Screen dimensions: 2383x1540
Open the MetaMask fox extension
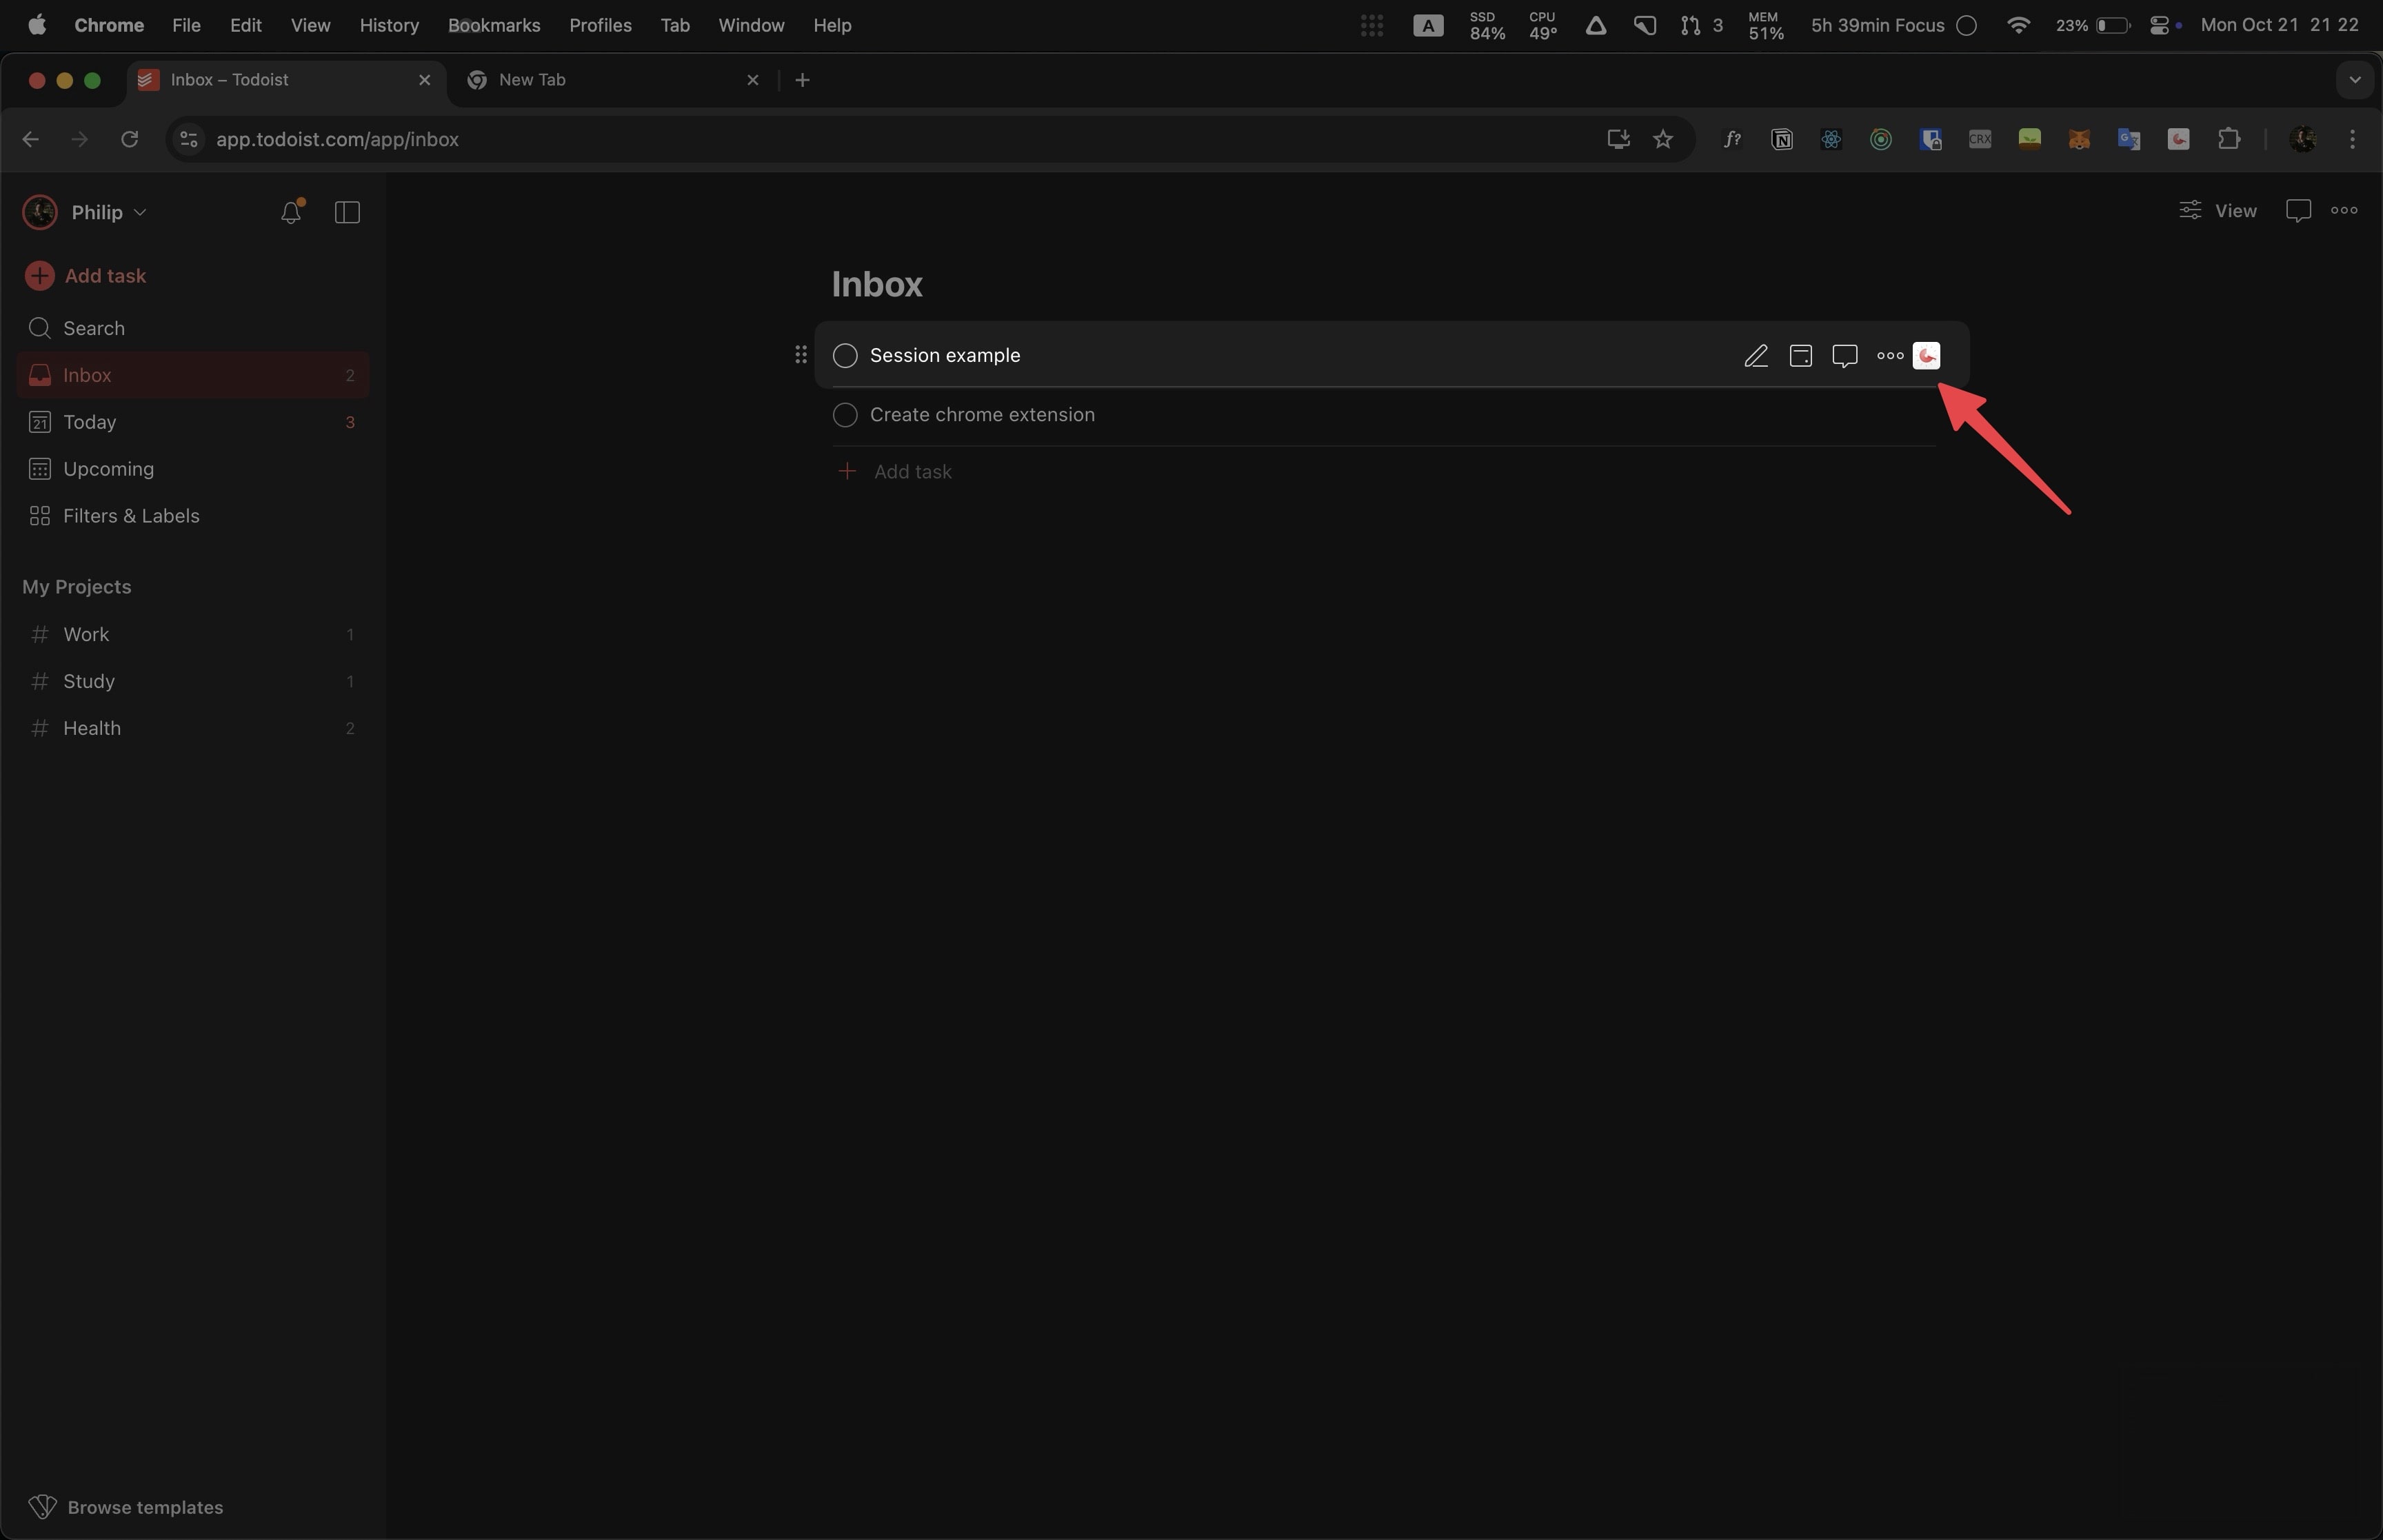click(2079, 139)
